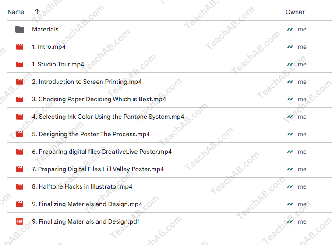Viewport: 332px width, 245px height.
Task: Click video icon for 6. Preparing digital files
Action: tap(20, 152)
